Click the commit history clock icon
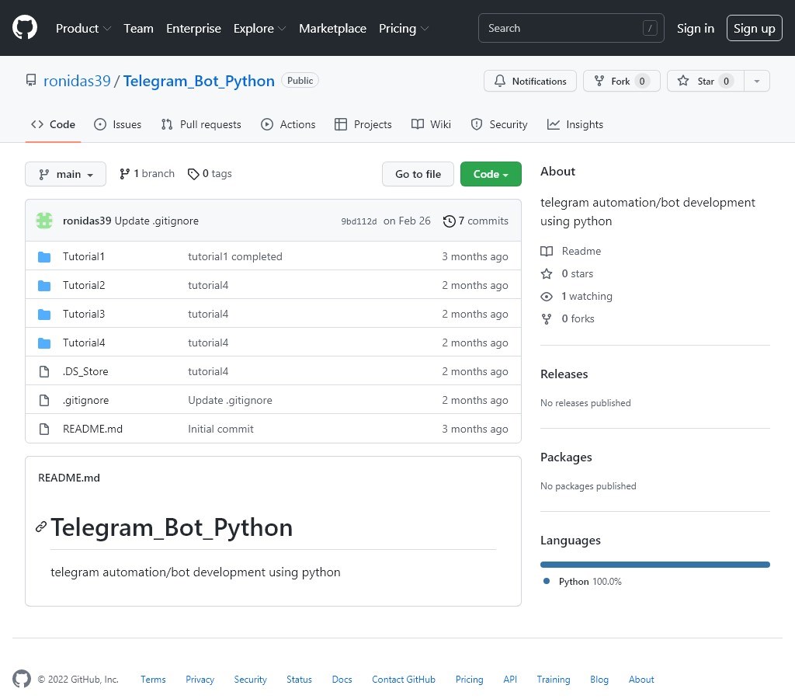 (x=449, y=221)
